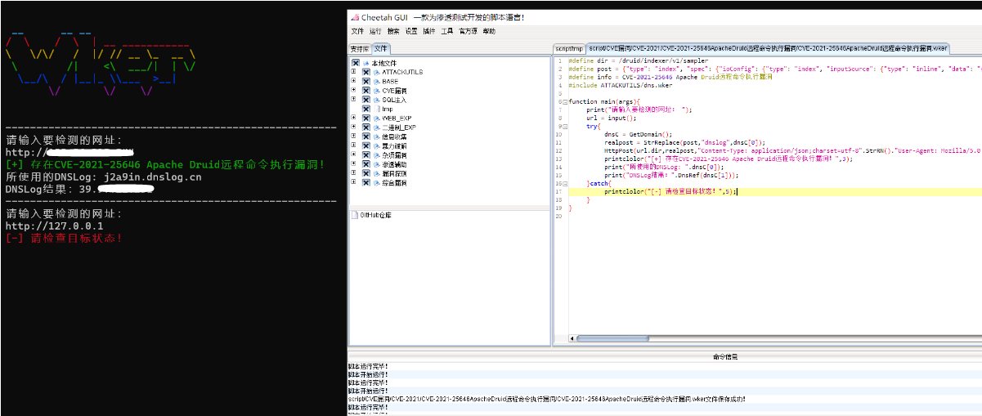
Task: Switch to the 文件 side tab
Action: tap(380, 49)
